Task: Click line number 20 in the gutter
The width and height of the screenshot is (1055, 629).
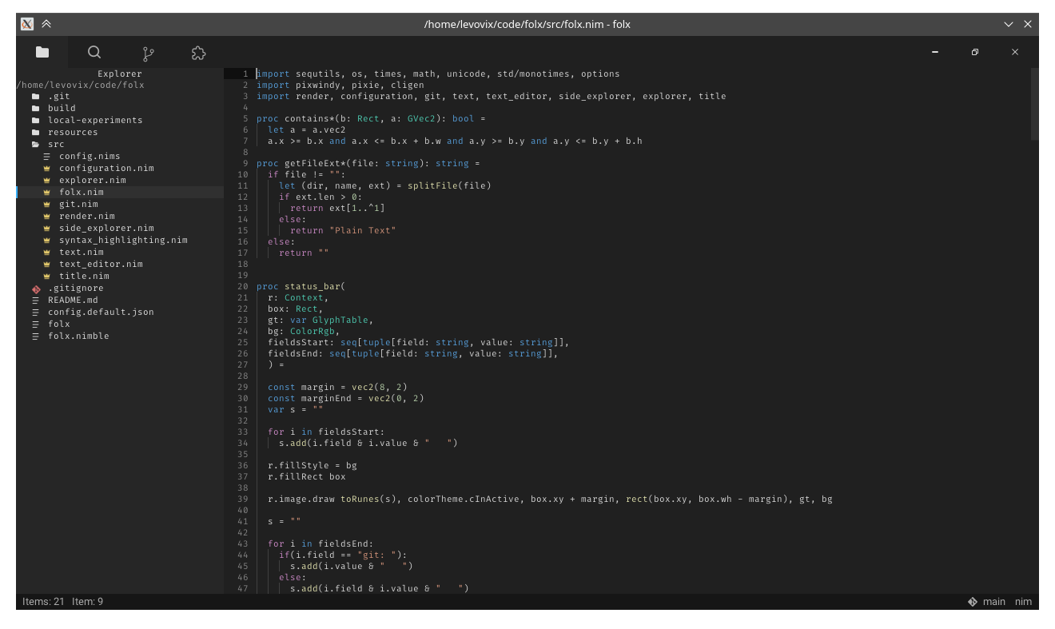Action: pos(243,286)
